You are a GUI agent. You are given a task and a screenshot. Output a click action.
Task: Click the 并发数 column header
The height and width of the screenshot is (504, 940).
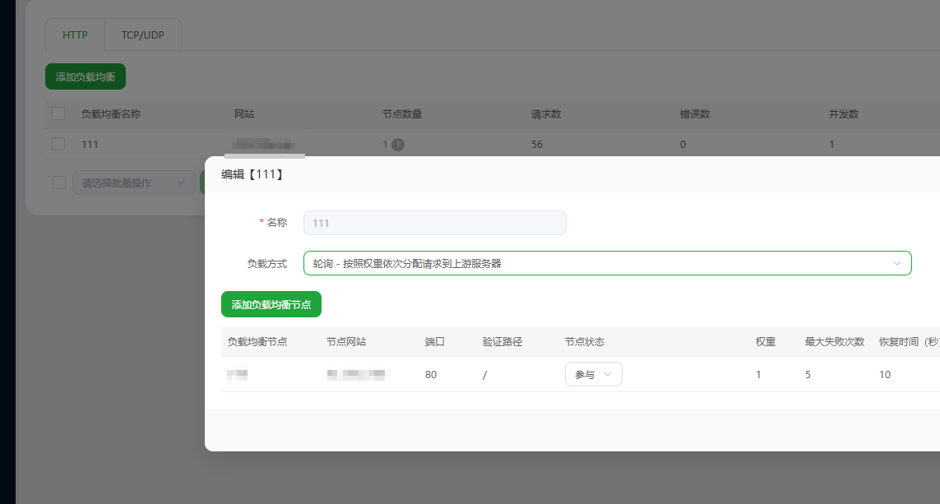point(844,113)
